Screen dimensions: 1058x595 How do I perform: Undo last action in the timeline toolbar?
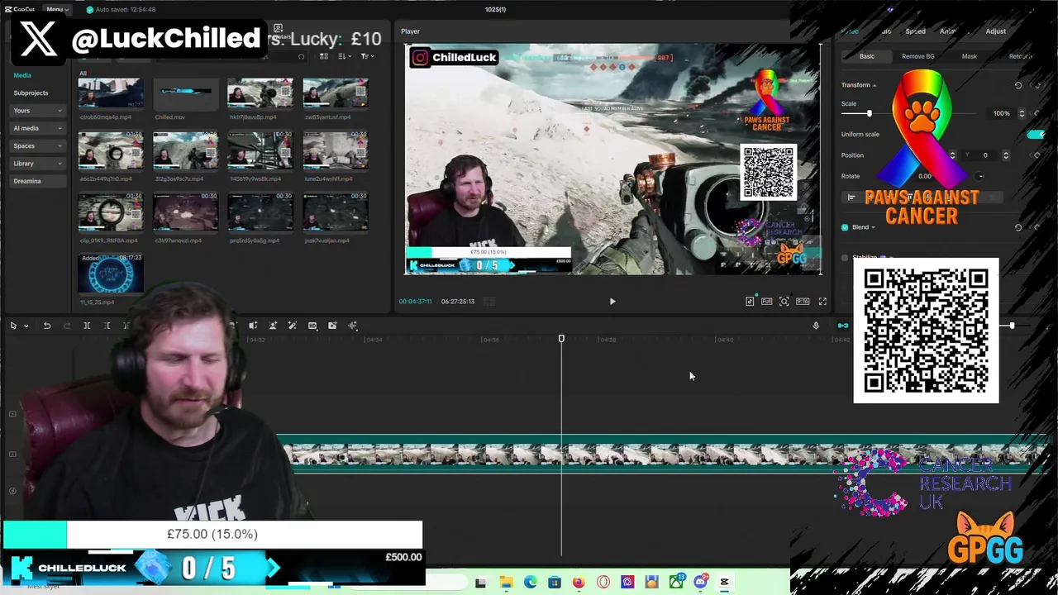tap(47, 326)
